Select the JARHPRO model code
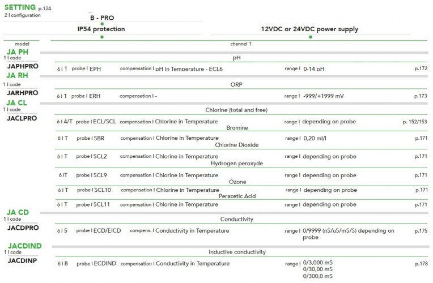 tap(23, 92)
